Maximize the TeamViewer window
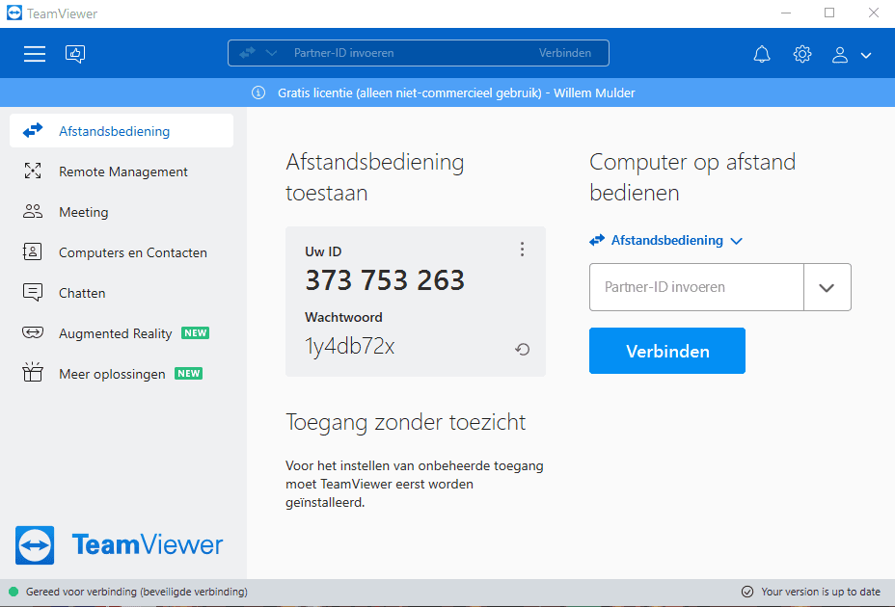Viewport: 895px width, 607px height. [829, 13]
